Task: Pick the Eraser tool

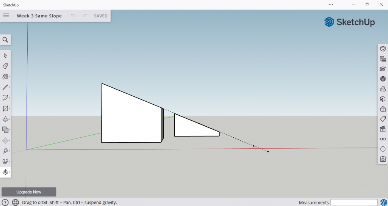Action: (5, 66)
